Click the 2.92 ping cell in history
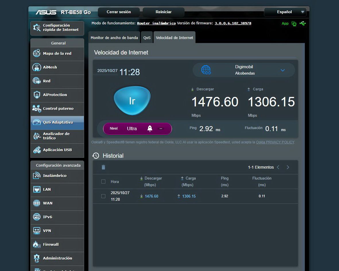This screenshot has width=339, height=271. (x=225, y=196)
